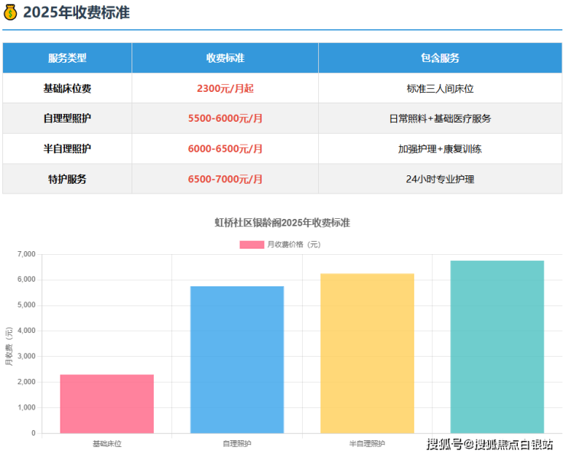Click the money bag icon beside the title
The height and width of the screenshot is (457, 566).
pos(11,12)
